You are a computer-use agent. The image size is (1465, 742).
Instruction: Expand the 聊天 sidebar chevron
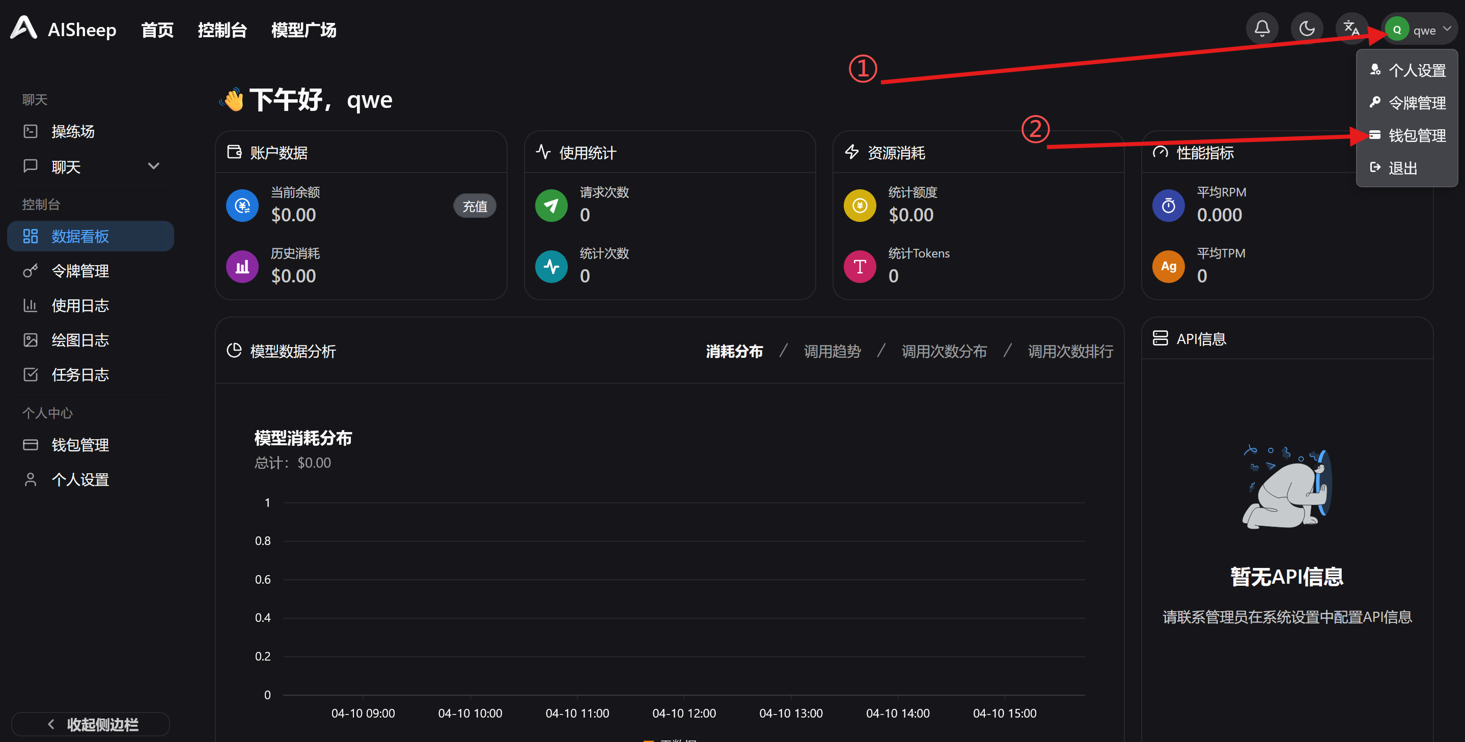154,166
